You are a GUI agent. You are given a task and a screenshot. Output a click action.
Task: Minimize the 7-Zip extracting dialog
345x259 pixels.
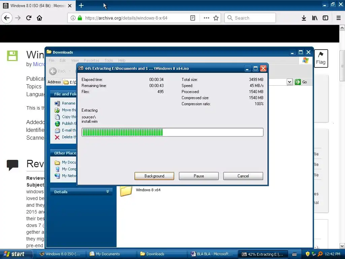pyautogui.click(x=247, y=68)
